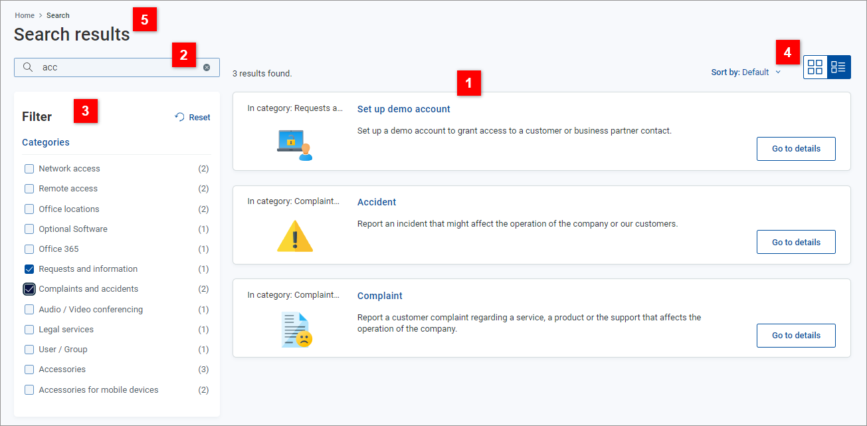Click the magnifying glass search icon
Screen dimensions: 867x426
point(28,67)
